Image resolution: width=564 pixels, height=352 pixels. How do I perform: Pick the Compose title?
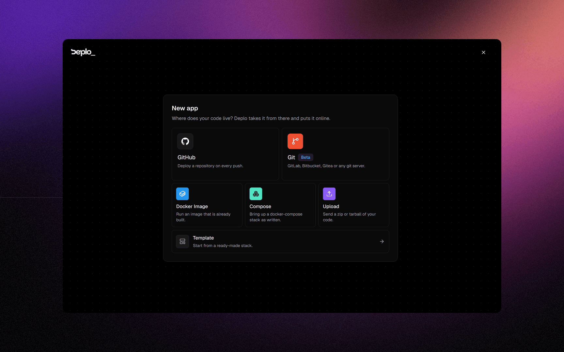(x=260, y=206)
